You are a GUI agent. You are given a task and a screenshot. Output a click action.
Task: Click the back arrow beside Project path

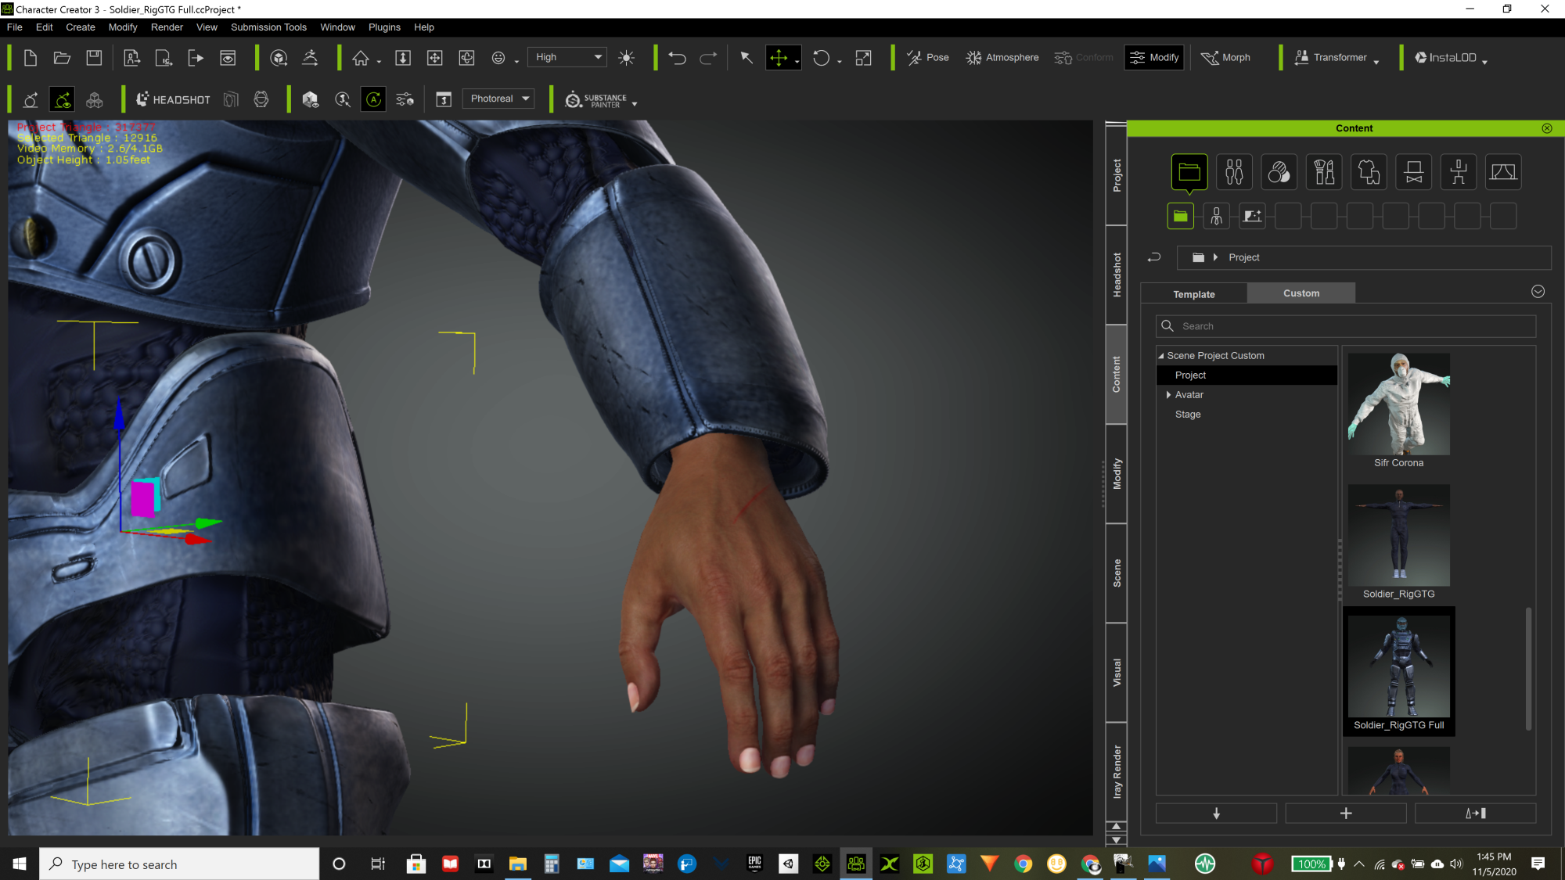(1154, 257)
